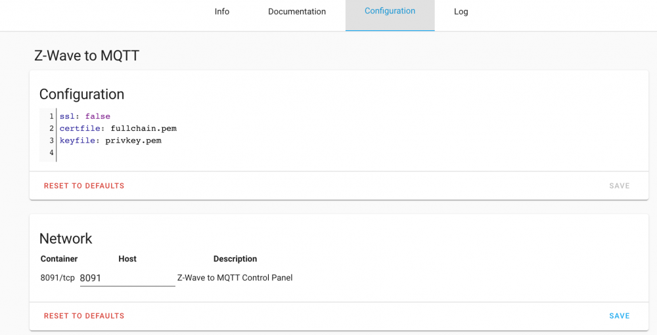Reset the Network card to defaults

[84, 316]
